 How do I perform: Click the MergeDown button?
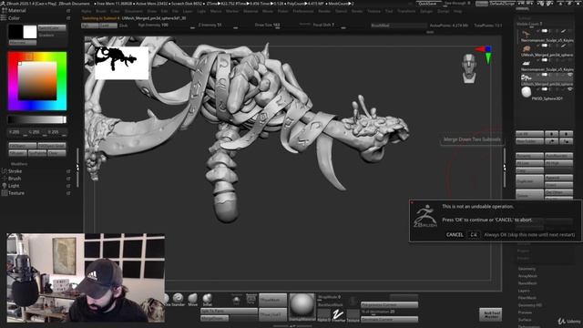215,318
